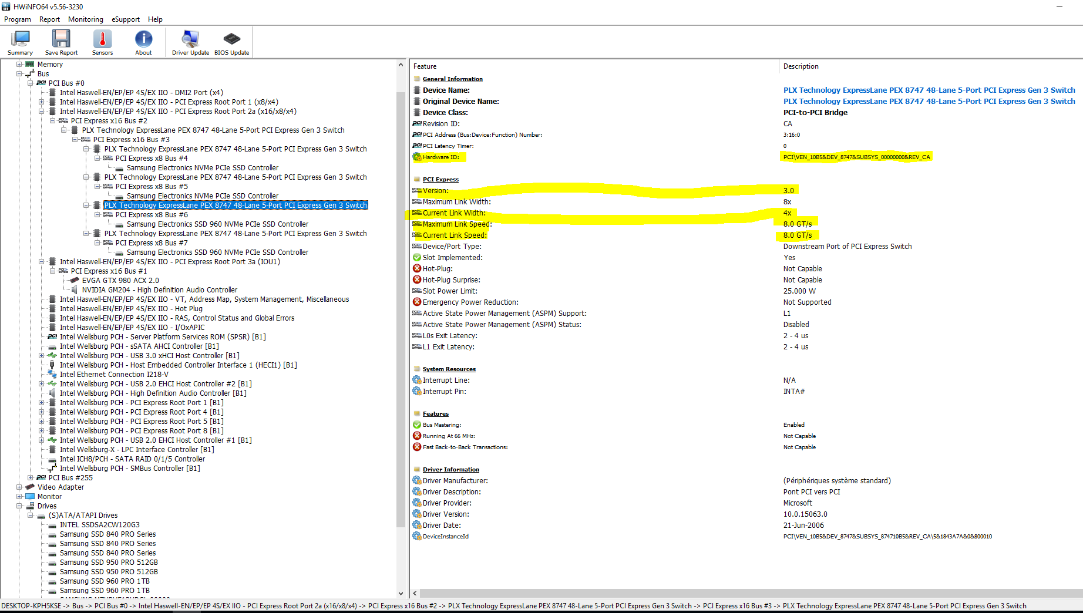Collapse the Bus tree node
Image resolution: width=1083 pixels, height=613 pixels.
(x=19, y=74)
